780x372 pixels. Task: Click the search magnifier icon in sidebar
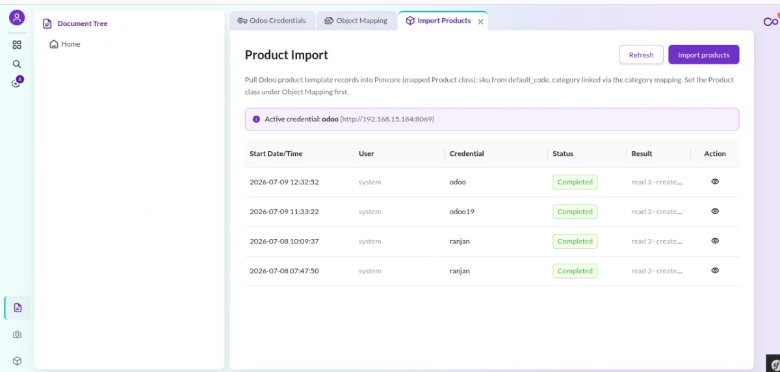tap(17, 64)
